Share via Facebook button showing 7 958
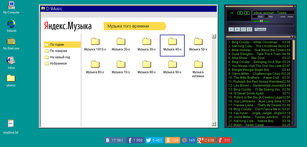 pos(135,140)
